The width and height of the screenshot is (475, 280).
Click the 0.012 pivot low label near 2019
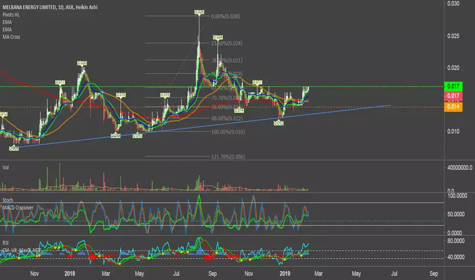coord(278,123)
